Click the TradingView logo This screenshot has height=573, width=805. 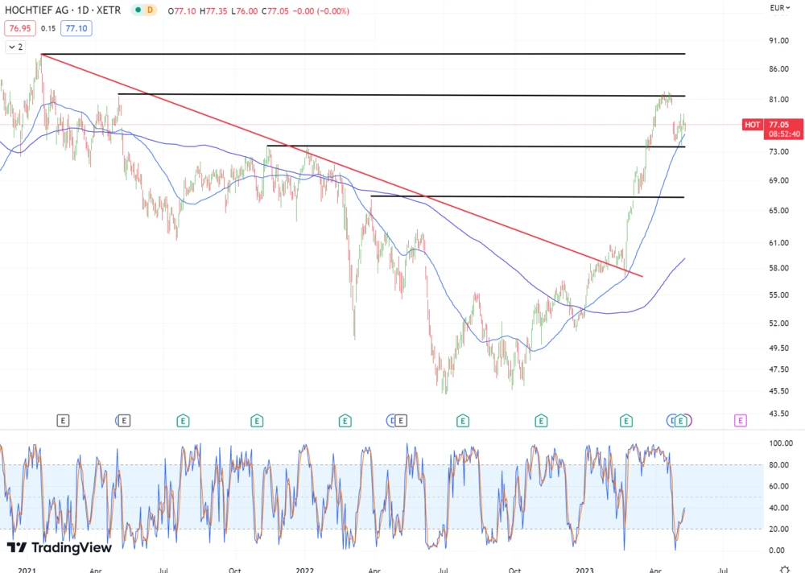[x=60, y=548]
